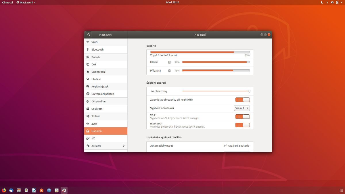Open the Nastavení app menu in top bar
Viewport: 345px width, 194px height.
click(x=26, y=2)
